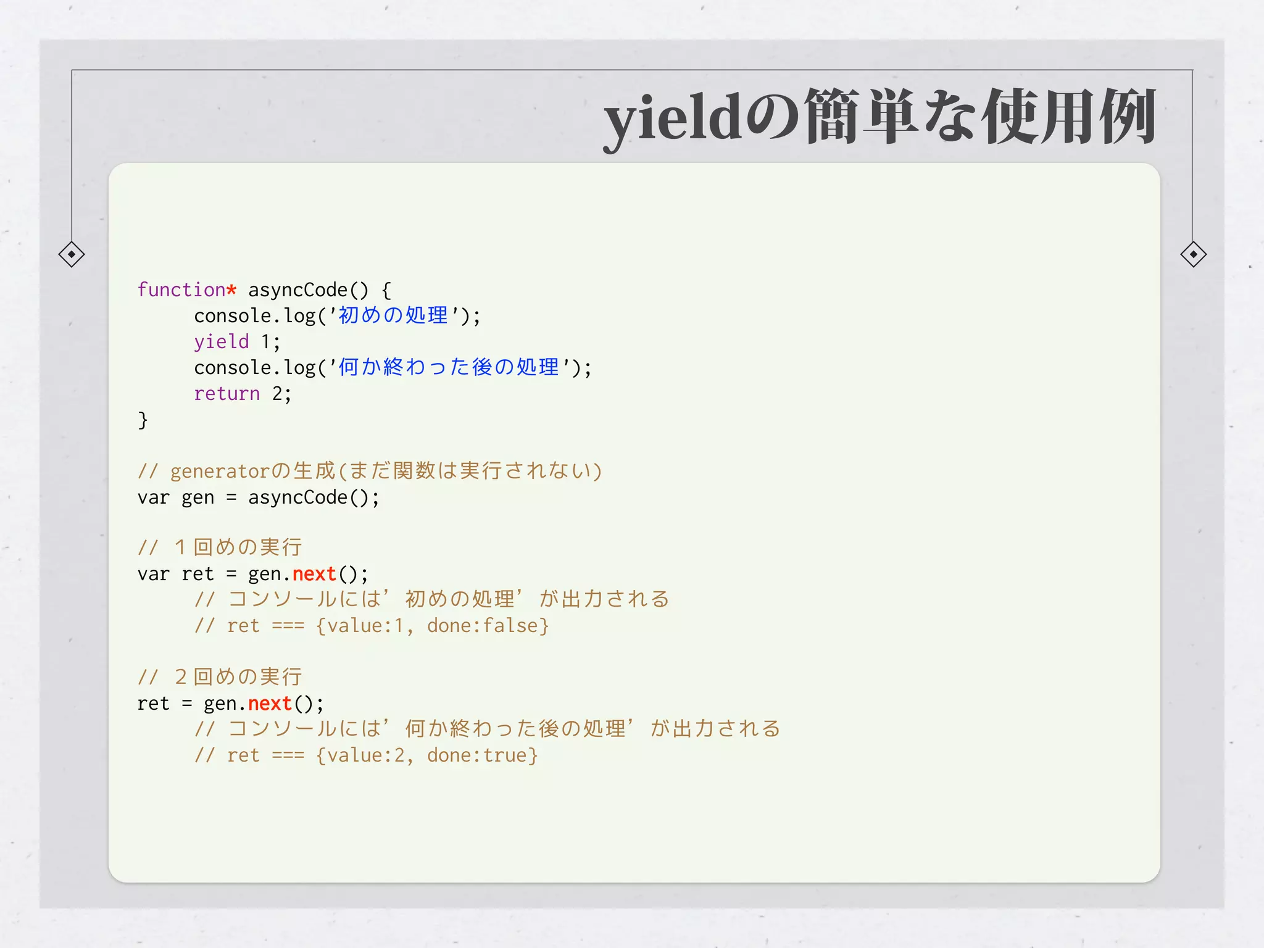The height and width of the screenshot is (948, 1264).
Task: Click the line 'var gen = asyncCode();'
Action: click(x=259, y=497)
